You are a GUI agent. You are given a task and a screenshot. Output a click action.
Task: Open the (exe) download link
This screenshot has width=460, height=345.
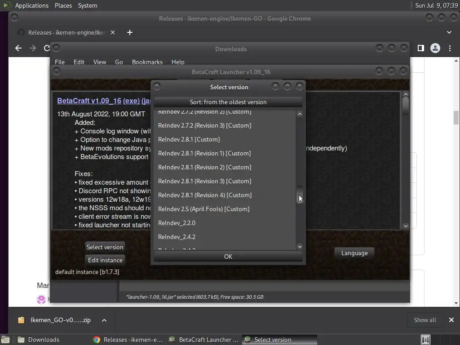point(131,101)
